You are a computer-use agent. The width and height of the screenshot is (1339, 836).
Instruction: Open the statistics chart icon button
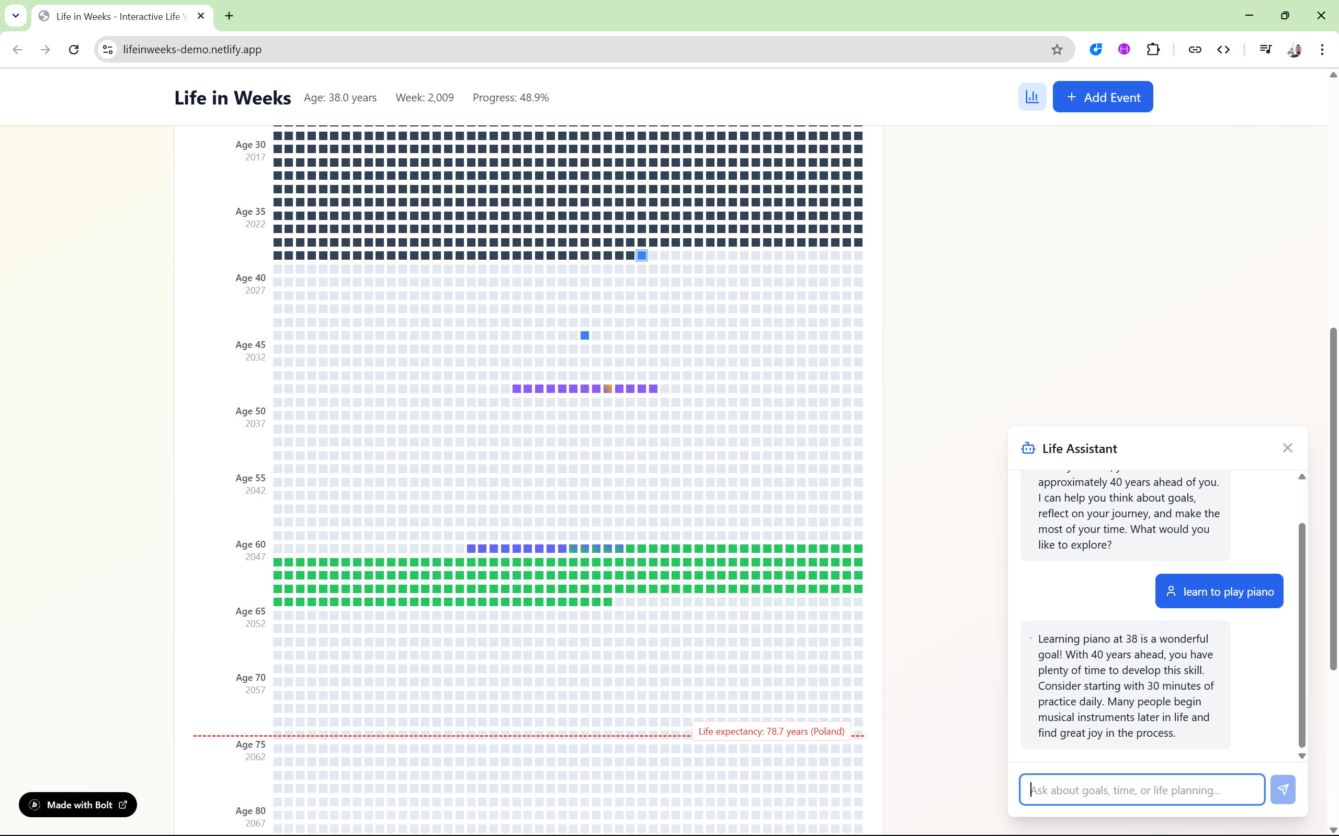point(1032,97)
